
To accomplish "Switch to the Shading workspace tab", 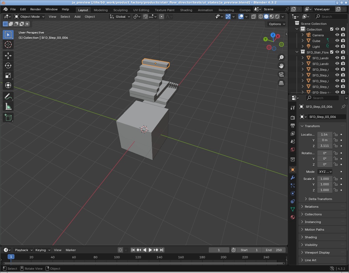I will click(x=186, y=10).
